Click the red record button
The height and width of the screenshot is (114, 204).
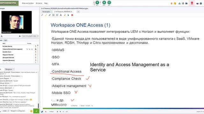point(192,3)
